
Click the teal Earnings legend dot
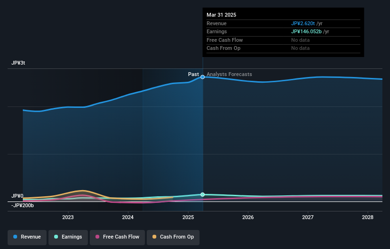[56, 237]
